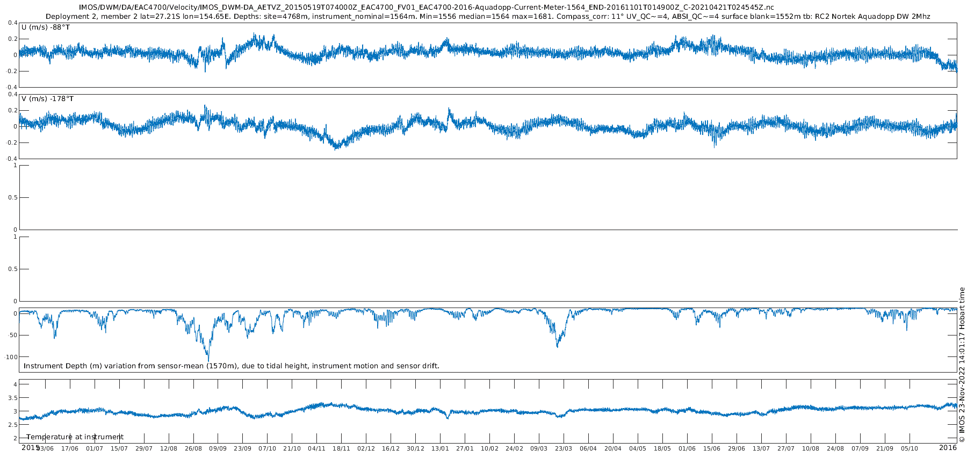
Task: Click the '18/05' date tick label
Action: 663,448
